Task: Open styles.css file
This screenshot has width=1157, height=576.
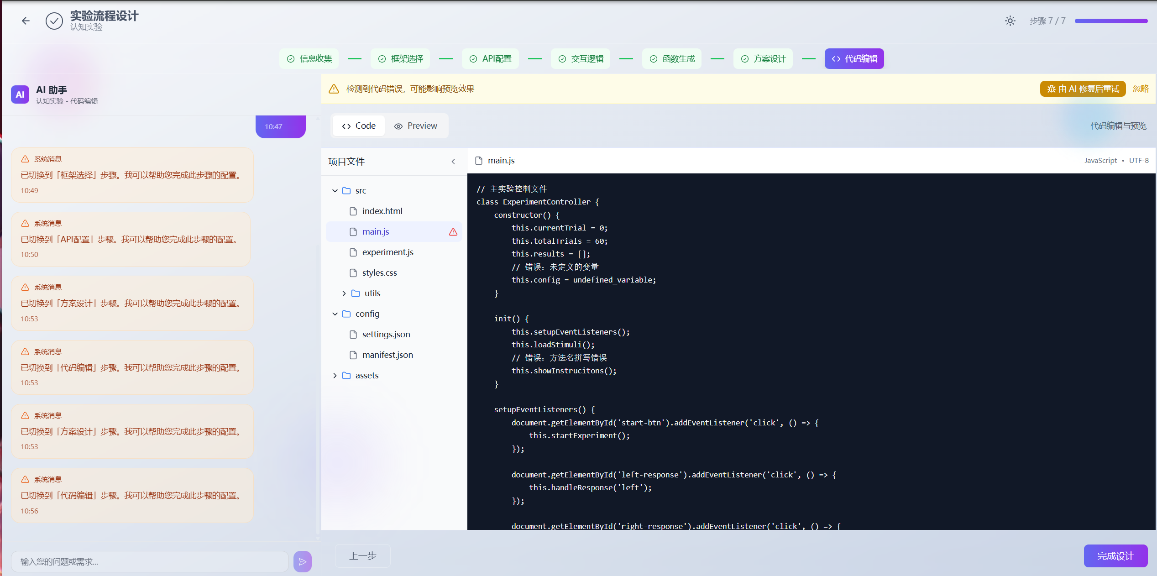Action: (394, 272)
